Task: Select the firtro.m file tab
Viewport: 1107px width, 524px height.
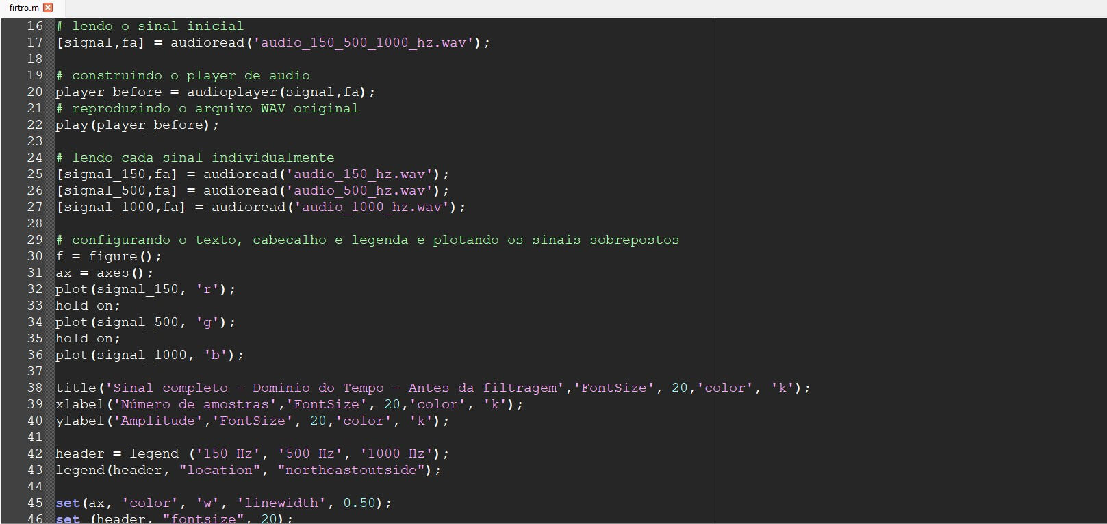Action: pyautogui.click(x=24, y=8)
